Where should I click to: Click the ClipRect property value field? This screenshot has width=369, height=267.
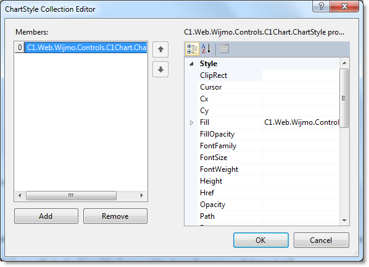click(301, 75)
